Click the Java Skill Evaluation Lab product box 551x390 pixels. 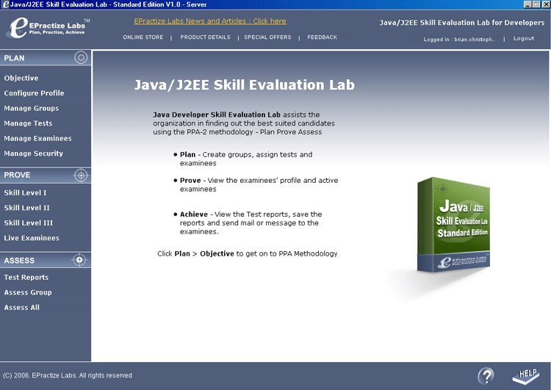(x=453, y=225)
